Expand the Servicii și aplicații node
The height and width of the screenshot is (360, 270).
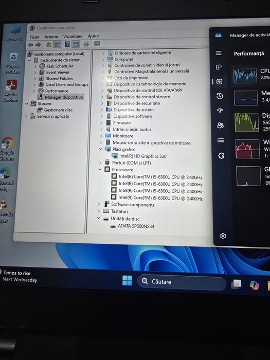26,116
